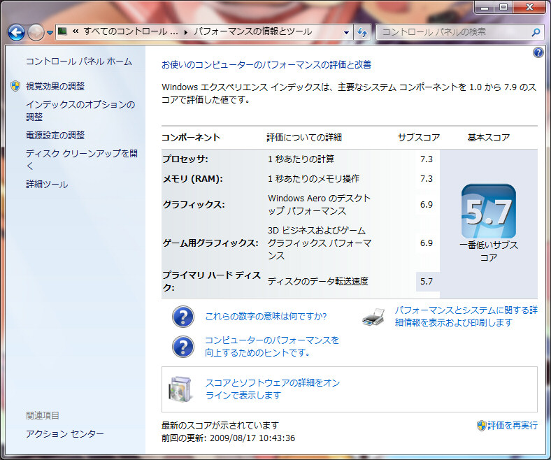This screenshot has height=460, width=551.
Task: Open 視覚効果の調整 in sidebar
Action: pyautogui.click(x=55, y=86)
